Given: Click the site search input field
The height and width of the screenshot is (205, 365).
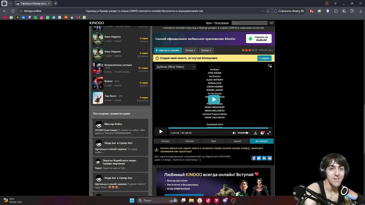Looking at the screenshot, I should click(250, 23).
